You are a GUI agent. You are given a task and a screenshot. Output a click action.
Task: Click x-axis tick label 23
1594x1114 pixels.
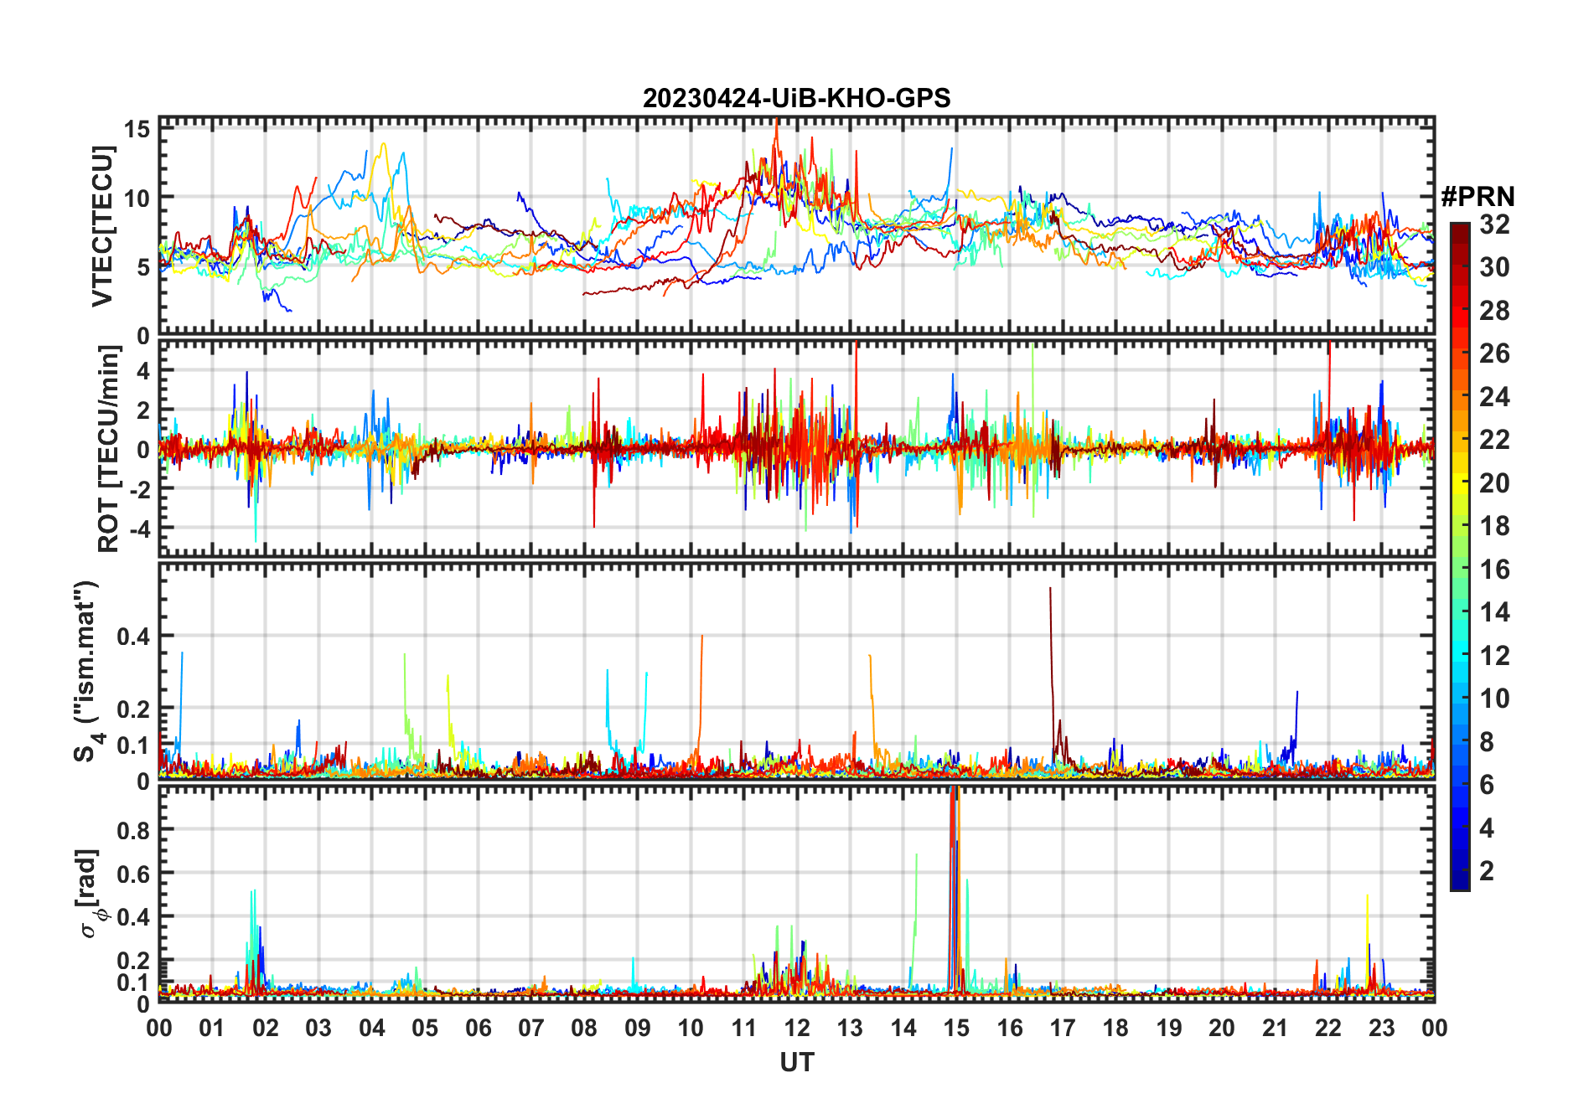(1381, 1028)
